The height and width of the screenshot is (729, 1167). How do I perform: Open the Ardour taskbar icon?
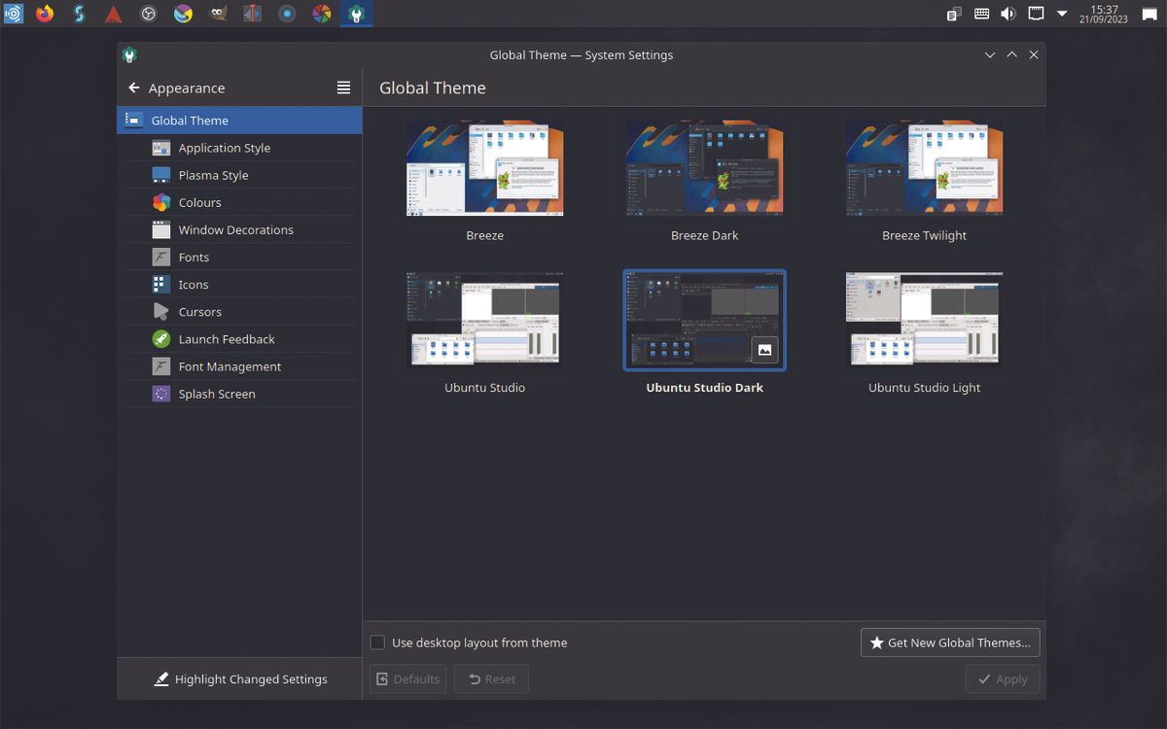114,14
